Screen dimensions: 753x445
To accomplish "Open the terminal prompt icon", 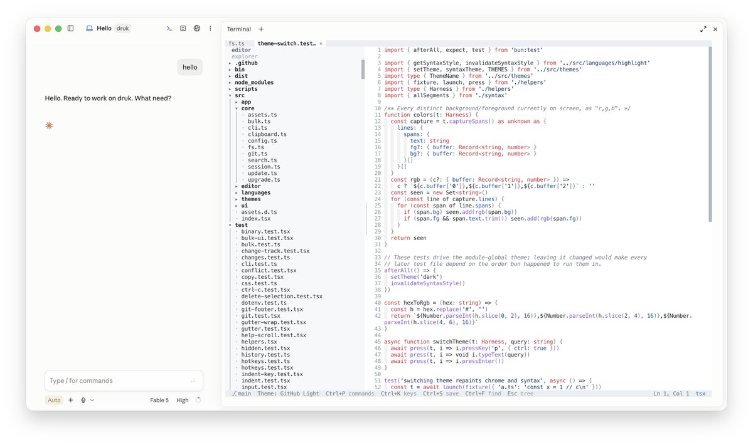I will pyautogui.click(x=169, y=28).
